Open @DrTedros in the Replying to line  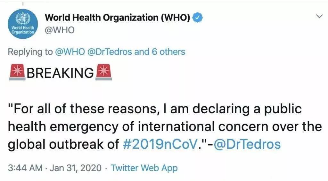click(x=110, y=52)
